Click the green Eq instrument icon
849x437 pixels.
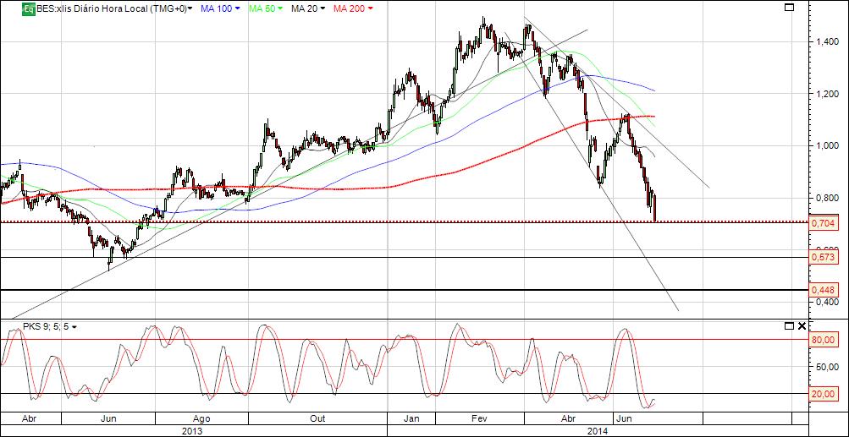(x=29, y=8)
